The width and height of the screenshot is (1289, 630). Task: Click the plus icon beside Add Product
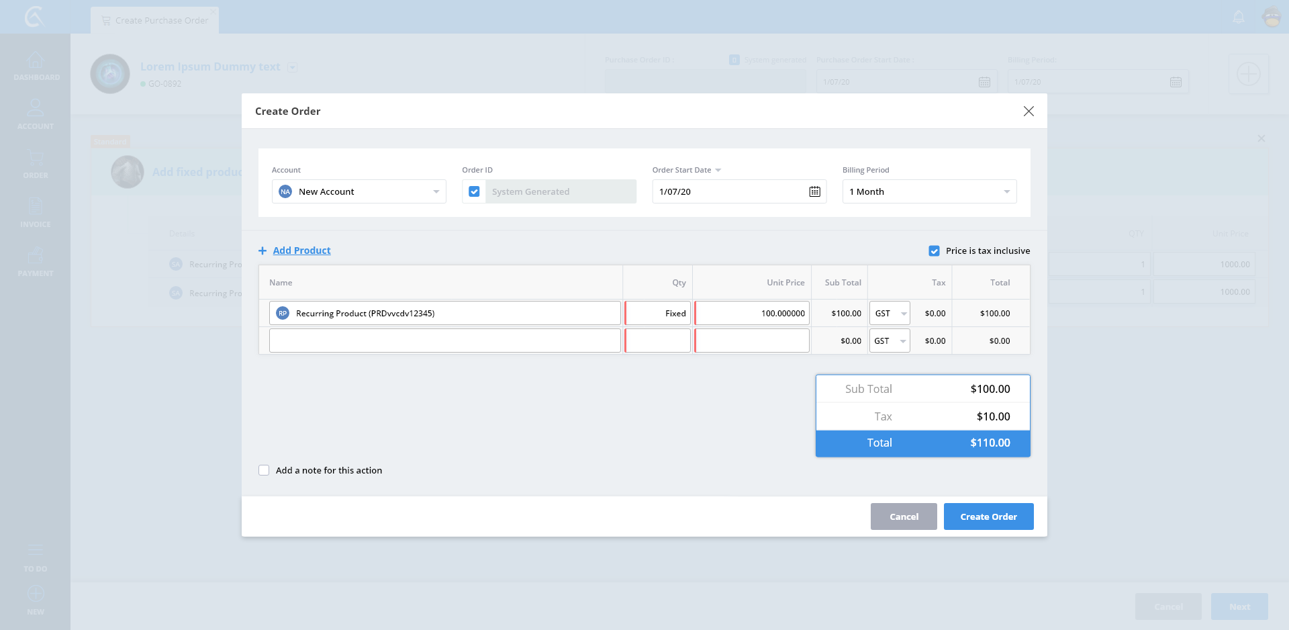262,251
